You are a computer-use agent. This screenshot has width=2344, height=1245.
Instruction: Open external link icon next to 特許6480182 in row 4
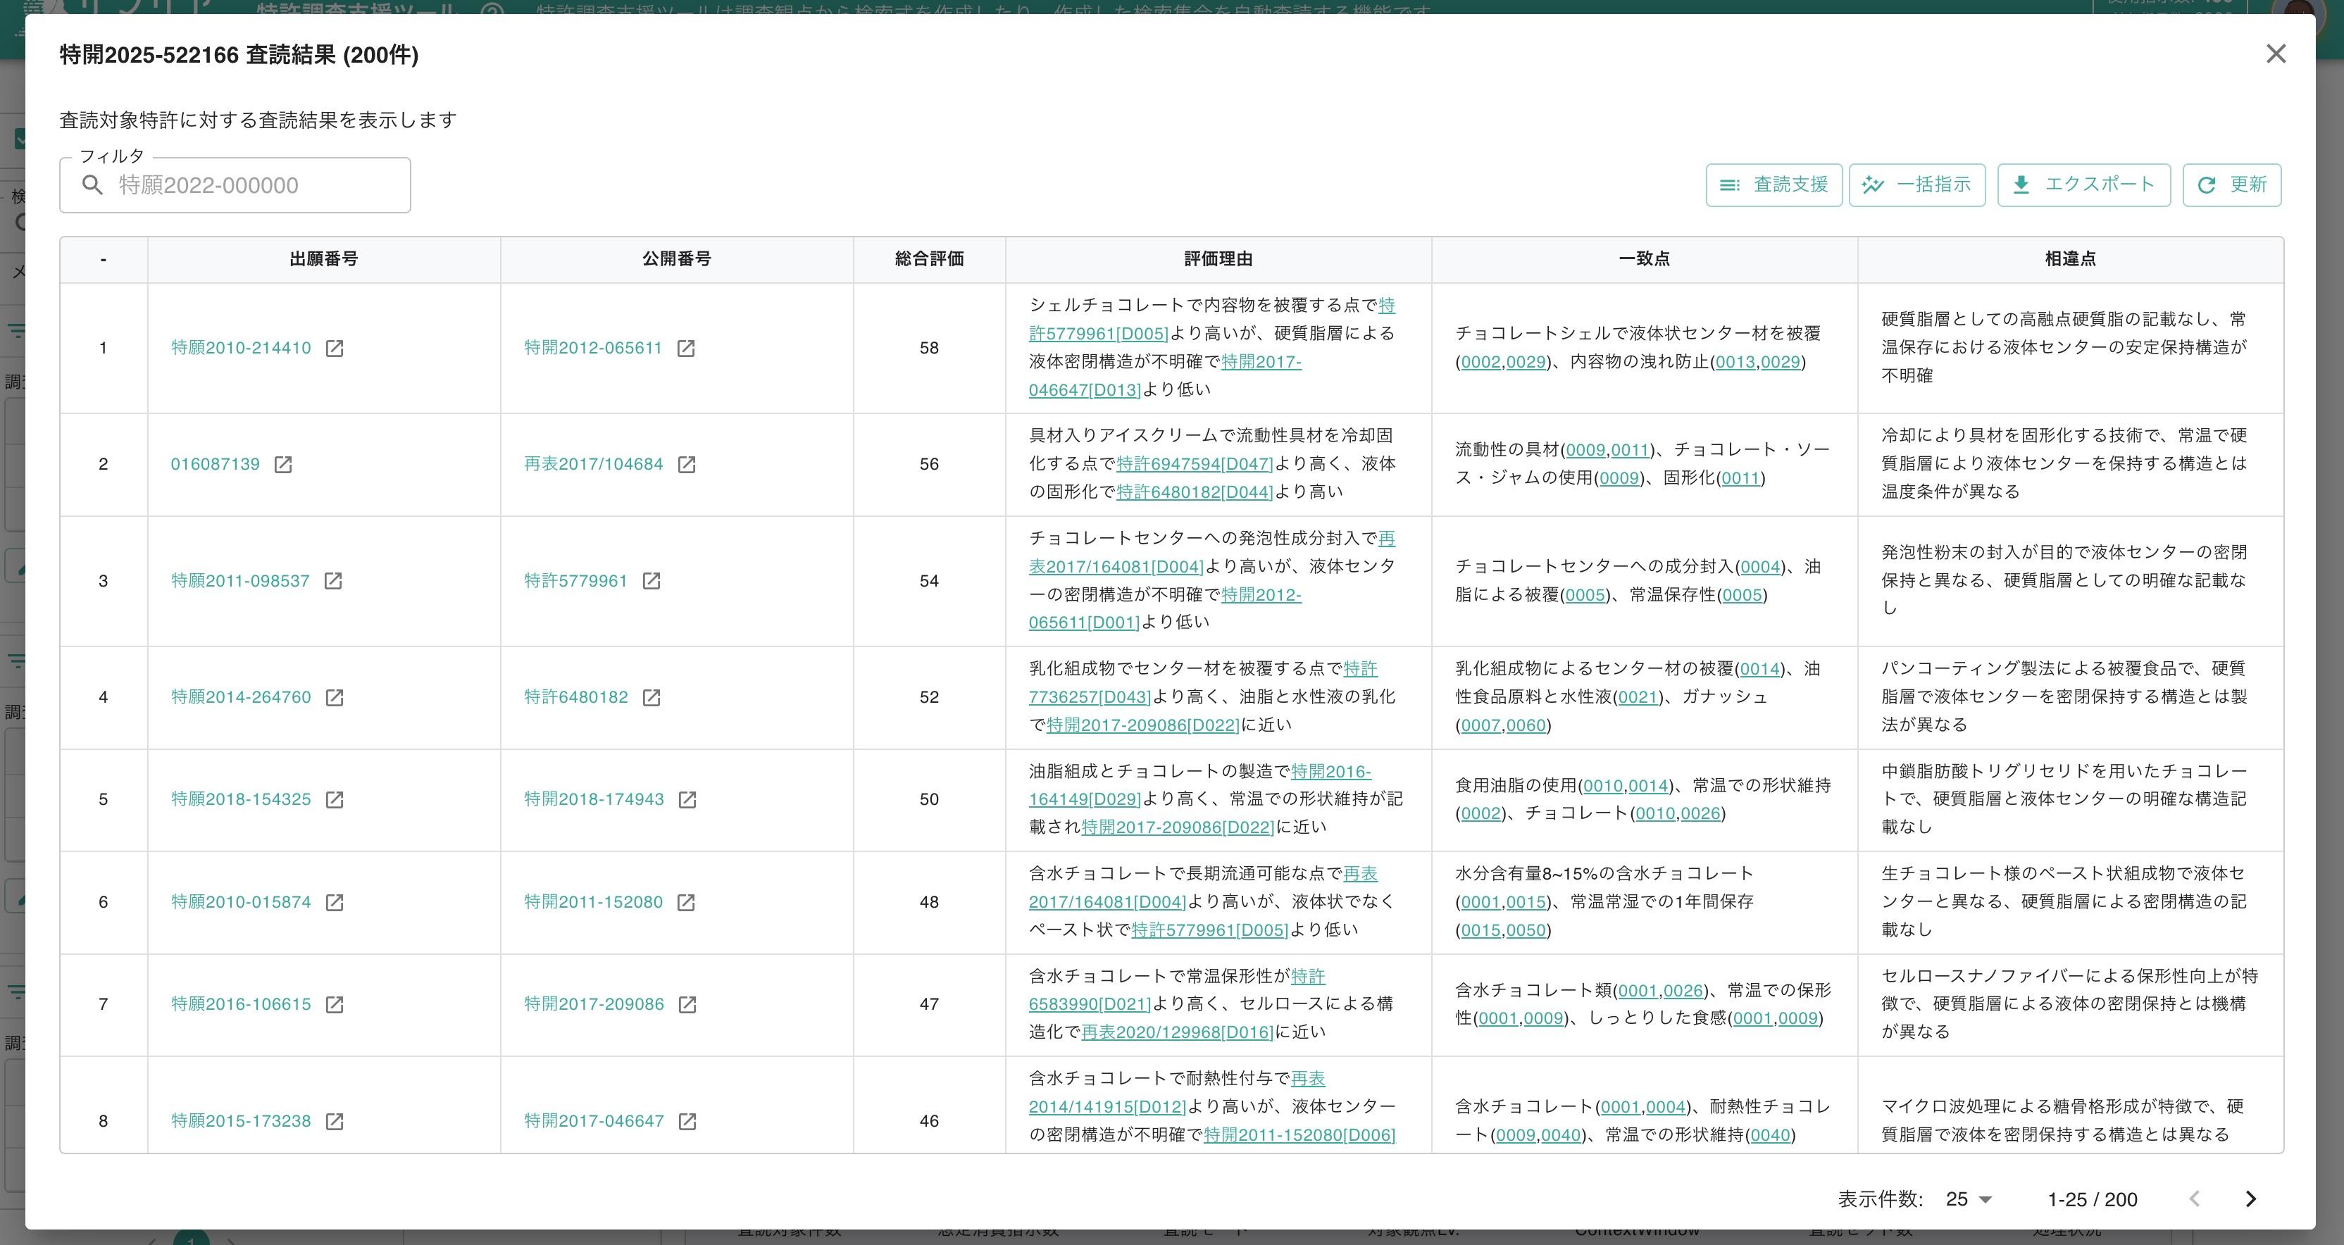pos(652,697)
